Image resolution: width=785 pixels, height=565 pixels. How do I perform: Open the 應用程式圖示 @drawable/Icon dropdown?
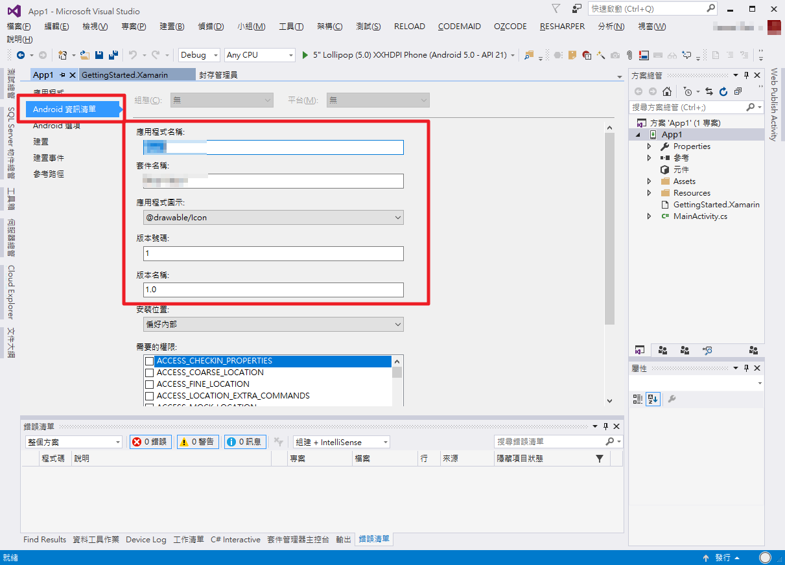point(274,218)
